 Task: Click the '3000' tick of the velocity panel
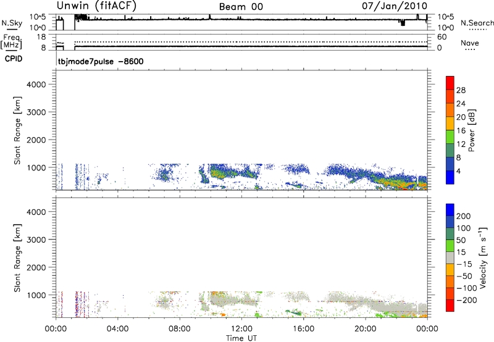click(36, 240)
